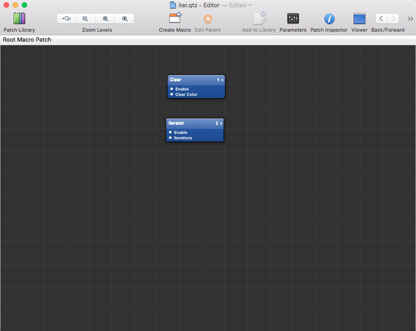Click the zoom out magnifier button
The image size is (416, 331).
click(85, 19)
